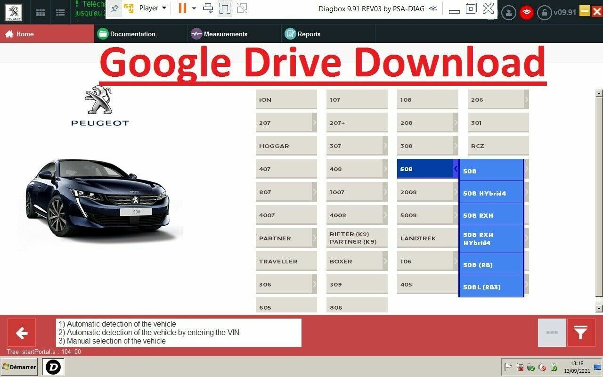Expand the 208 model chevron
The image size is (603, 377).
click(x=456, y=123)
